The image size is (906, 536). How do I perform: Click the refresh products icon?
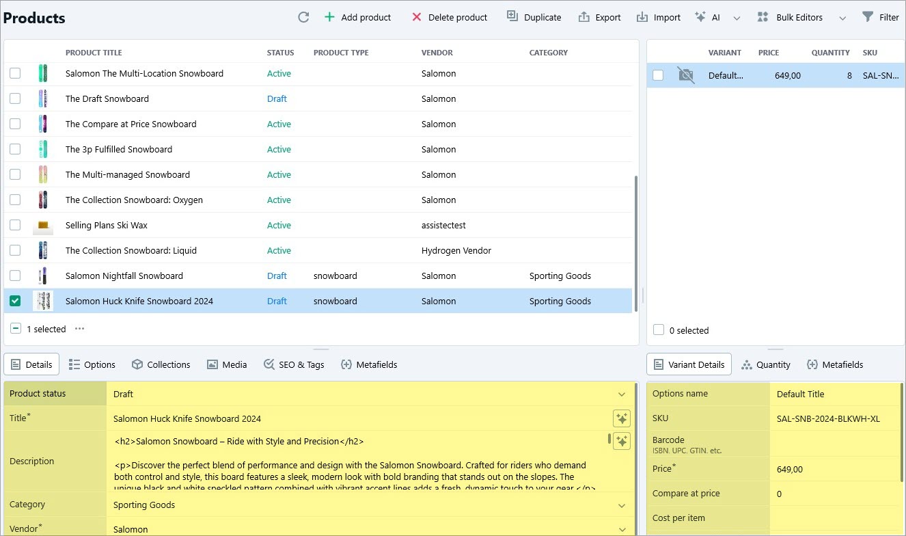[x=304, y=17]
